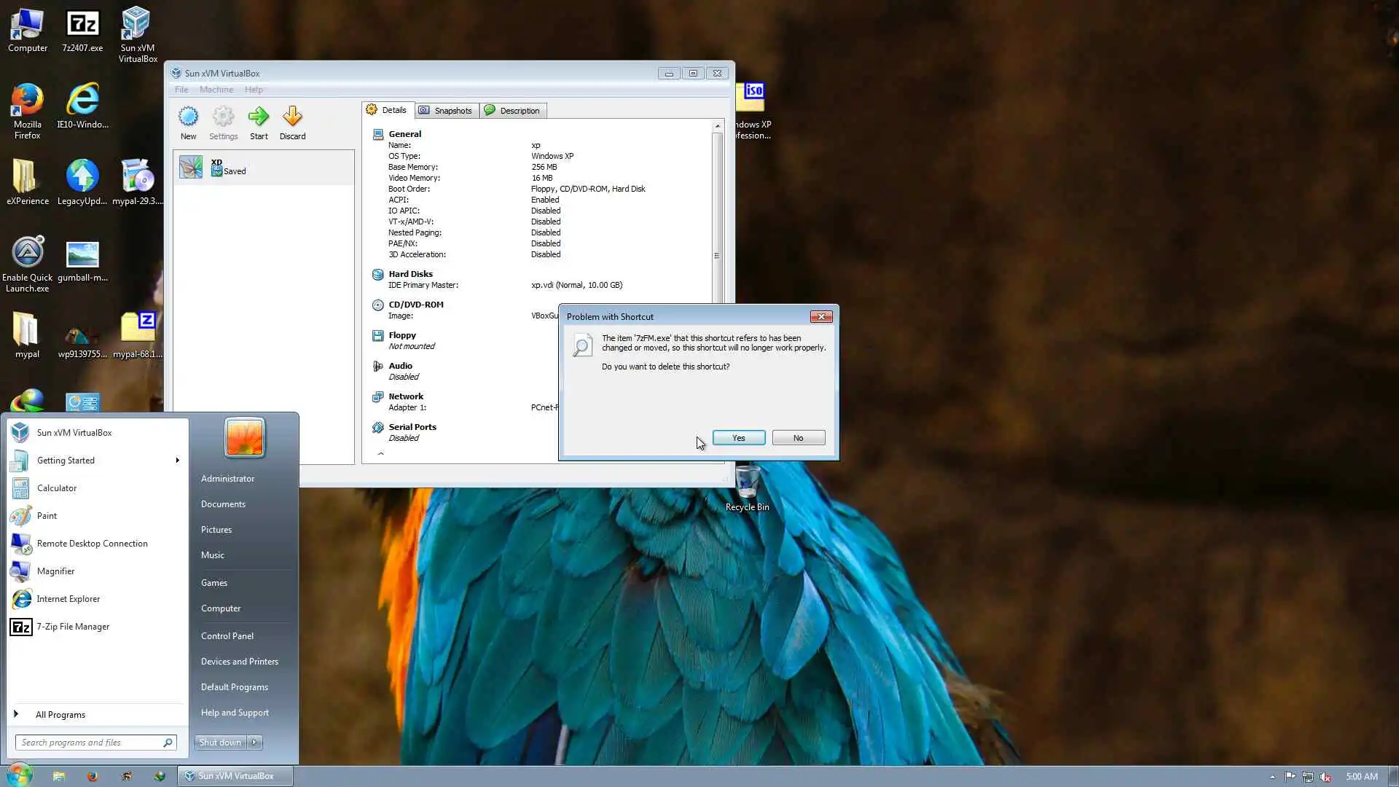This screenshot has height=787, width=1399.
Task: Switch to the Snapshots tab
Action: click(446, 111)
